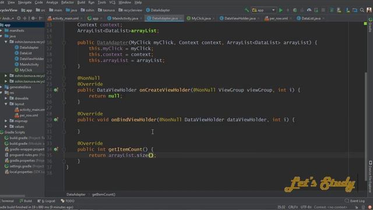Open the Navigate menu
The image size is (373, 210).
point(24,2)
